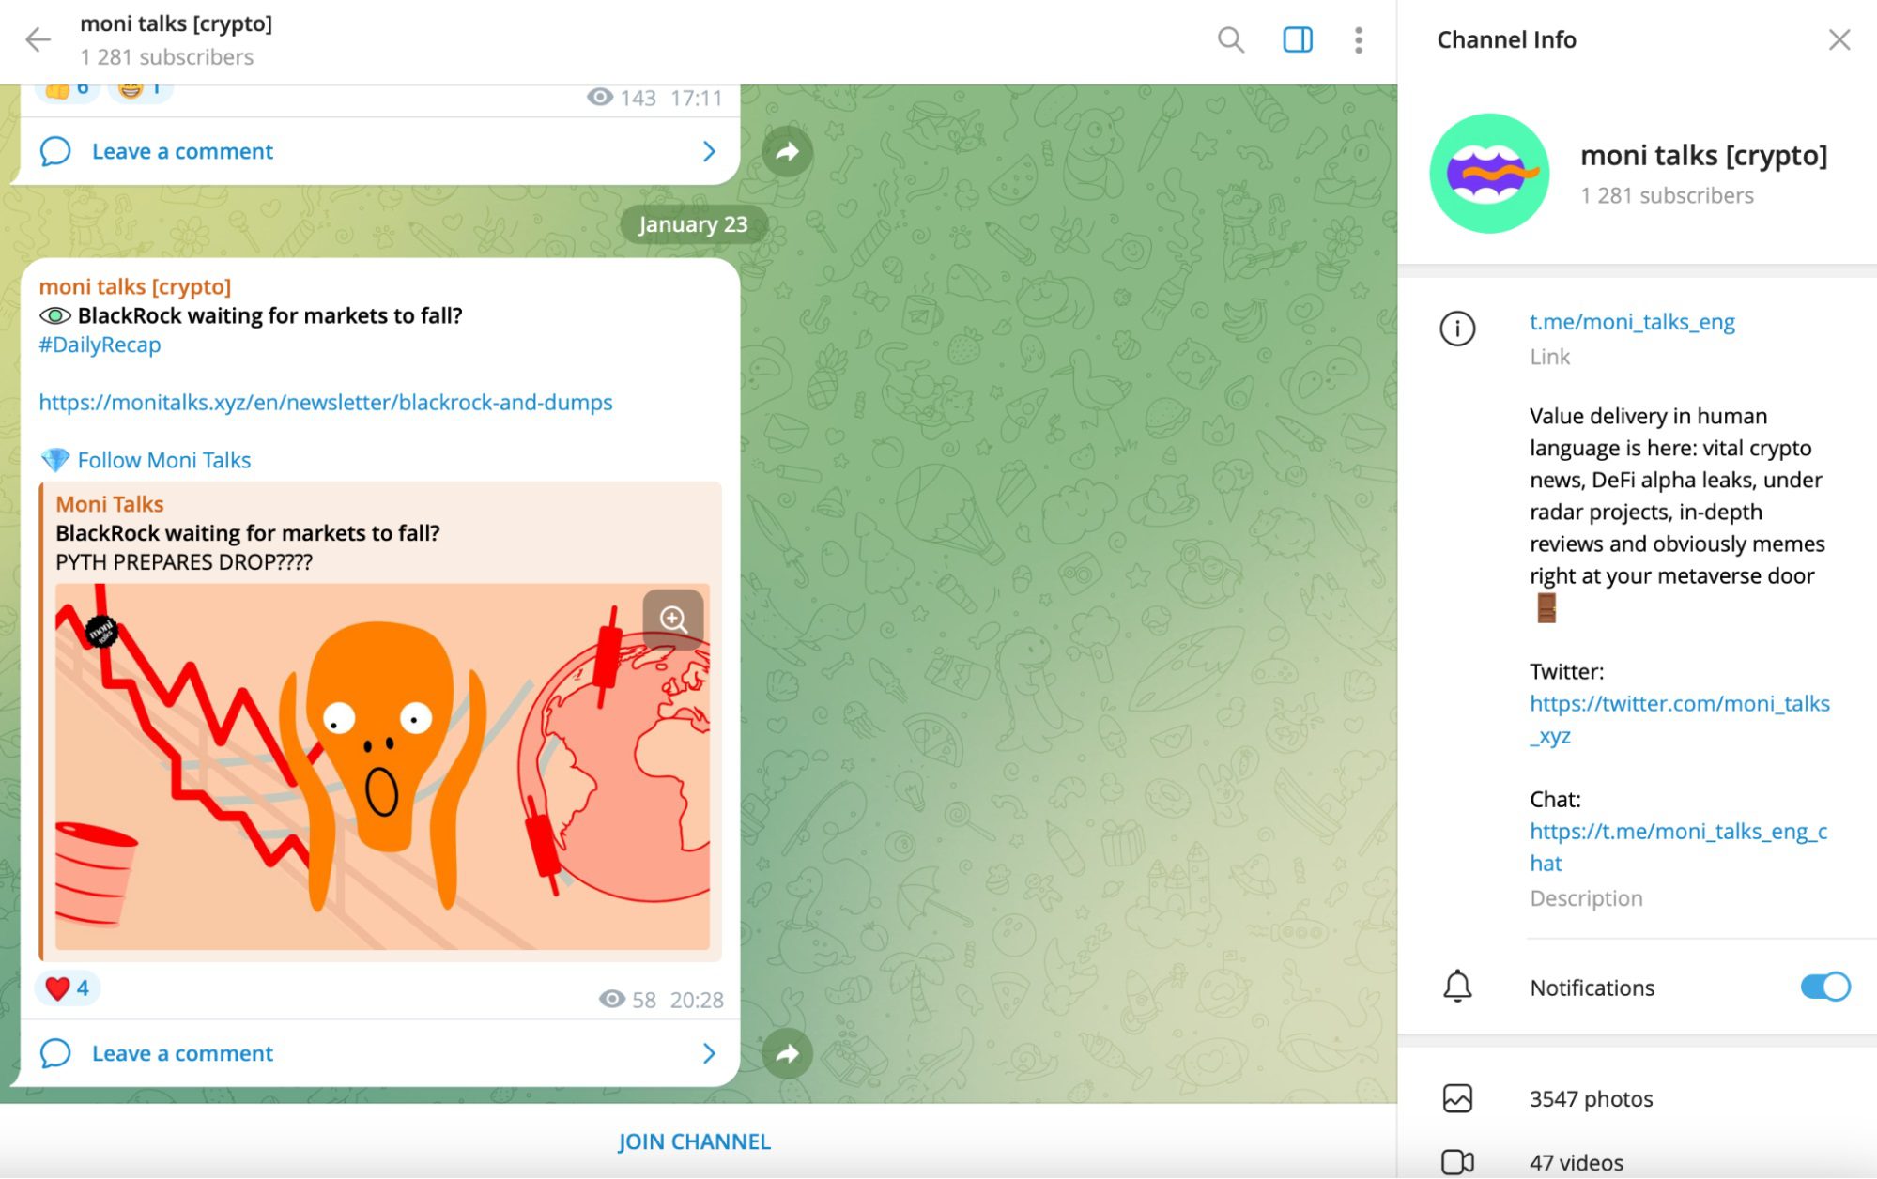1877x1179 pixels.
Task: Open the 47 videos media row
Action: [x=1637, y=1162]
